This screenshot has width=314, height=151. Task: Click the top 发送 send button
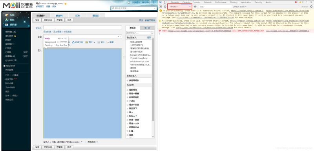[x=37, y=20]
